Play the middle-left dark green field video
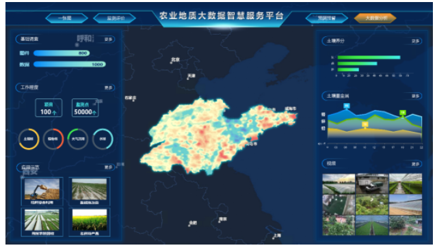Image resolution: width=437 pixels, height=250 pixels. (x=339, y=205)
